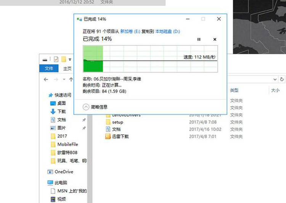Open the recent locations dropdown arrow
Screen dimensions: 286x203
[63, 79]
